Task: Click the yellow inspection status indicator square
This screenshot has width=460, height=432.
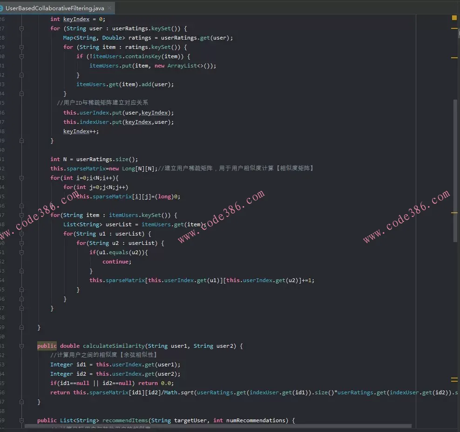Action: [x=454, y=18]
